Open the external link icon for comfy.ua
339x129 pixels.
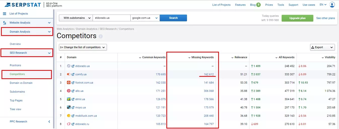click(x=73, y=74)
